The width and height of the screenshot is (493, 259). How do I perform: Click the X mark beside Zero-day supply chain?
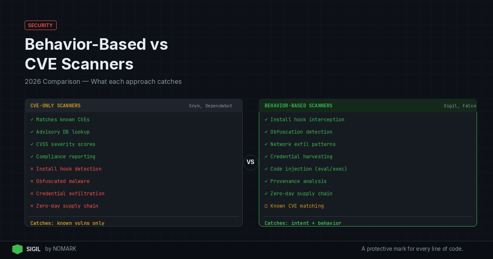[32, 206]
